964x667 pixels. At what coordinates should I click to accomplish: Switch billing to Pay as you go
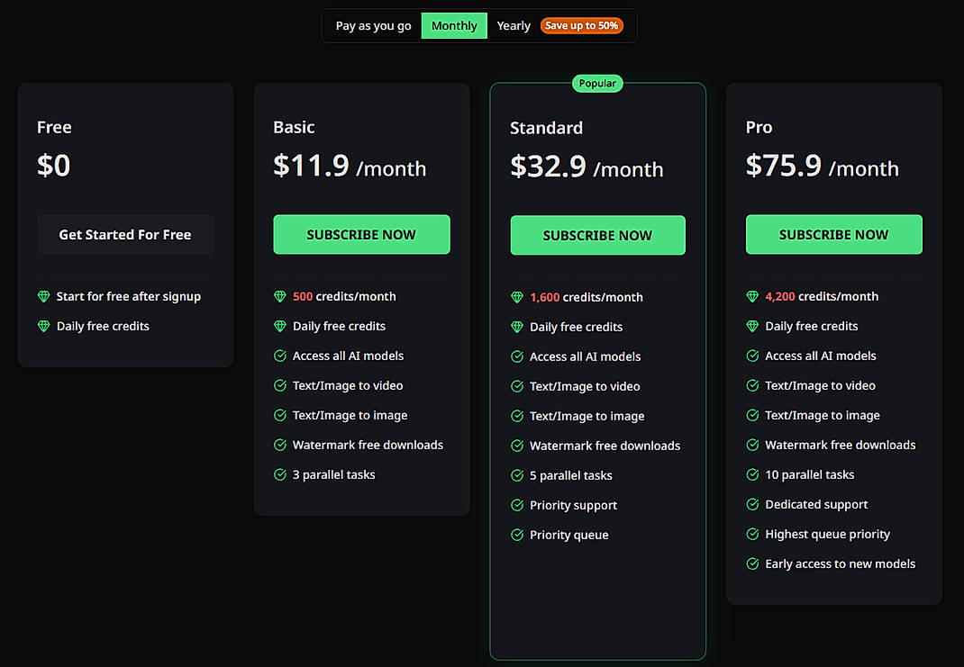373,26
